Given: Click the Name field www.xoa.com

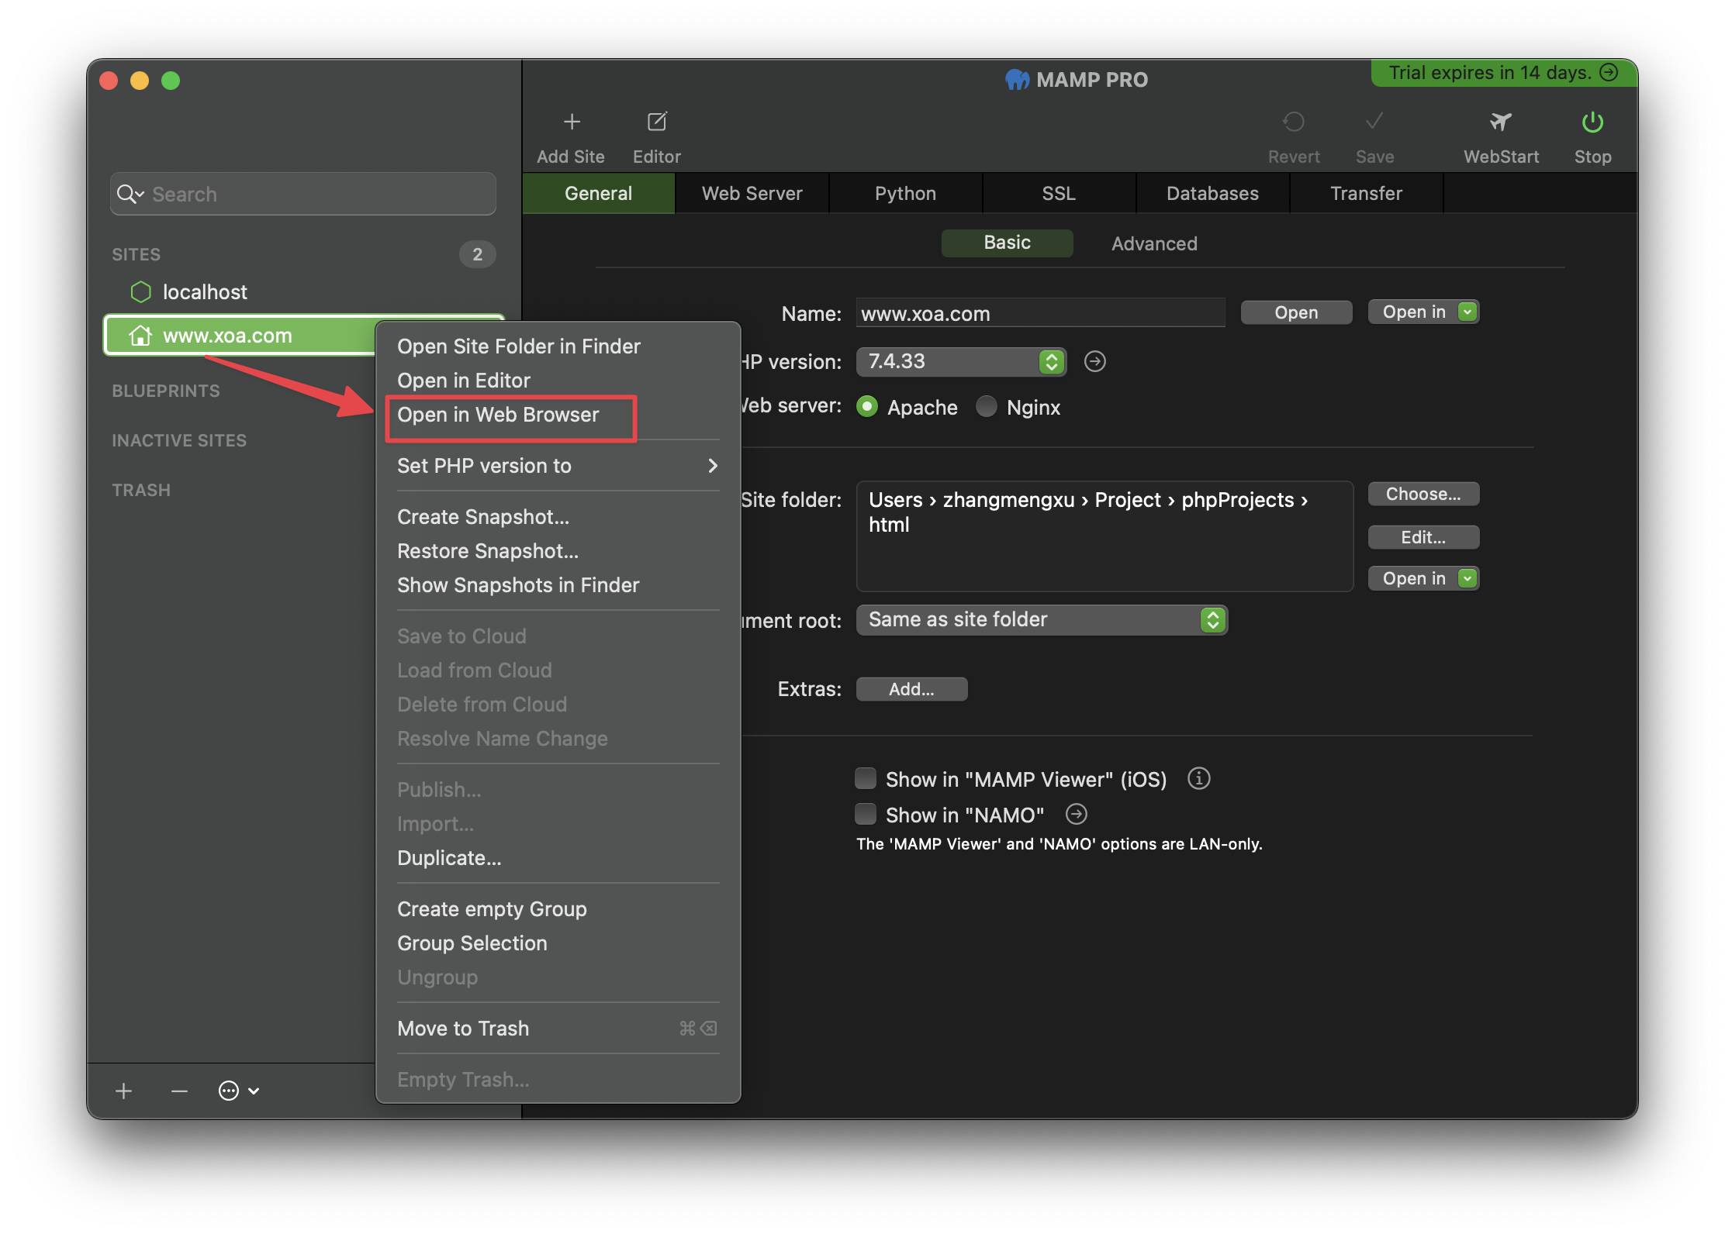Looking at the screenshot, I should pos(1040,313).
